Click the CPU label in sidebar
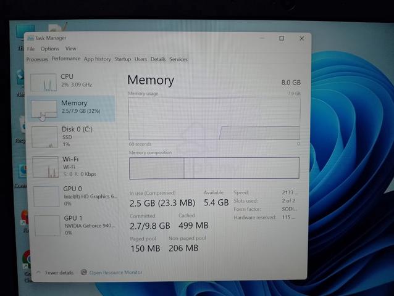The width and height of the screenshot is (394, 296). point(67,76)
